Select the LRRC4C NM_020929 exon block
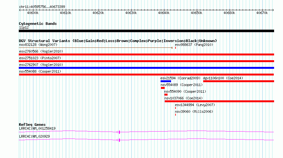The height and width of the screenshot is (158, 283). pyautogui.click(x=119, y=140)
